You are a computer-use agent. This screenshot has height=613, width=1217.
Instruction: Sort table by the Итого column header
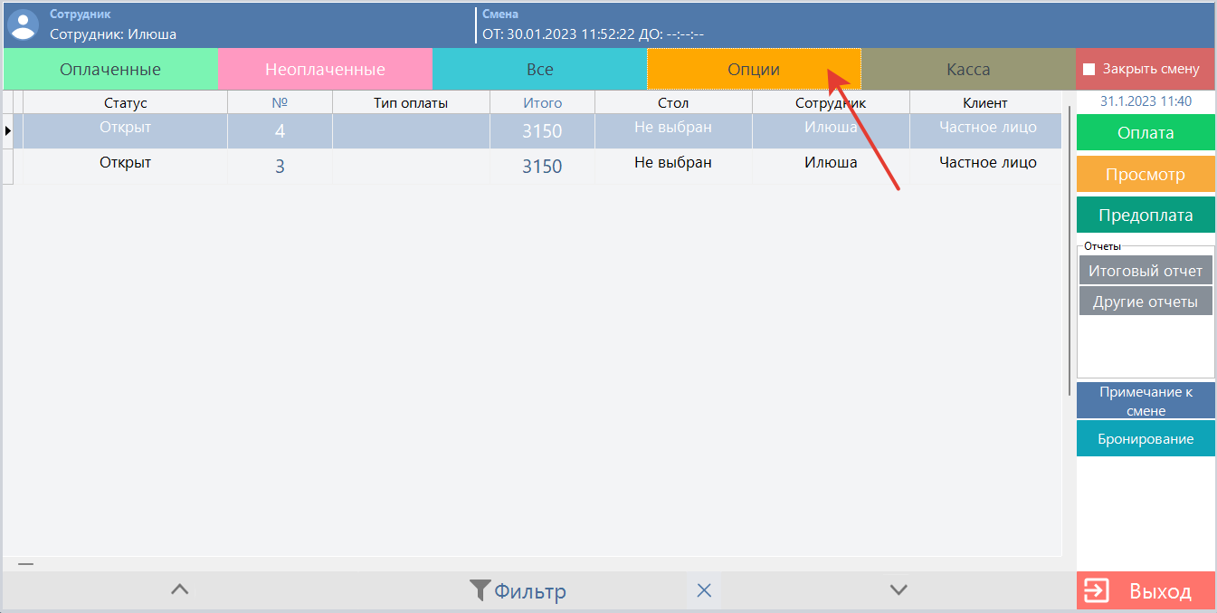coord(542,103)
